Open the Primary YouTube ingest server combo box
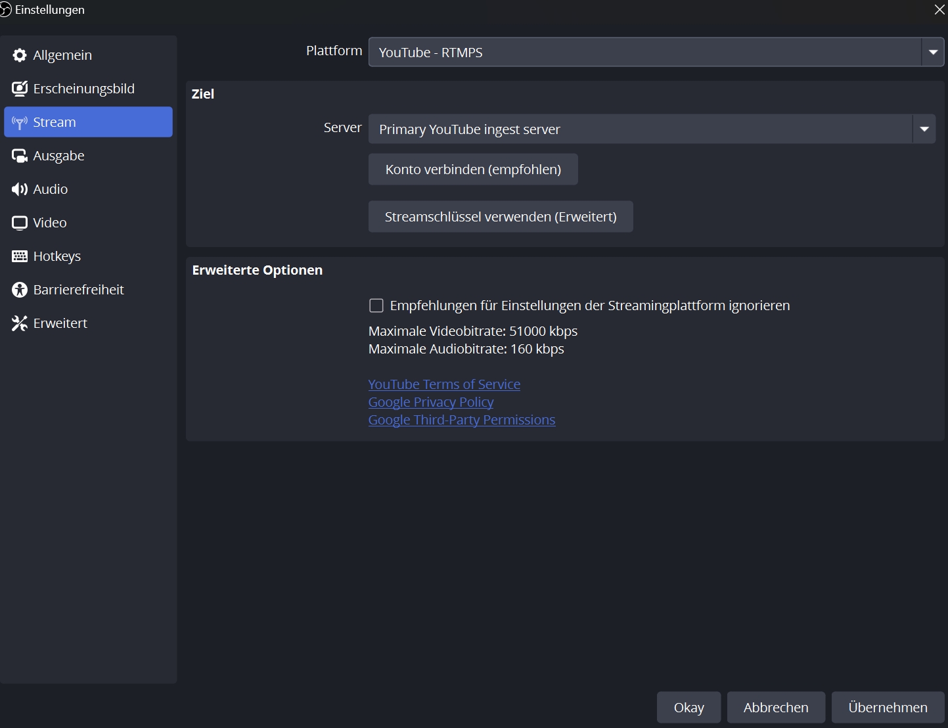Image resolution: width=948 pixels, height=728 pixels. (x=640, y=129)
